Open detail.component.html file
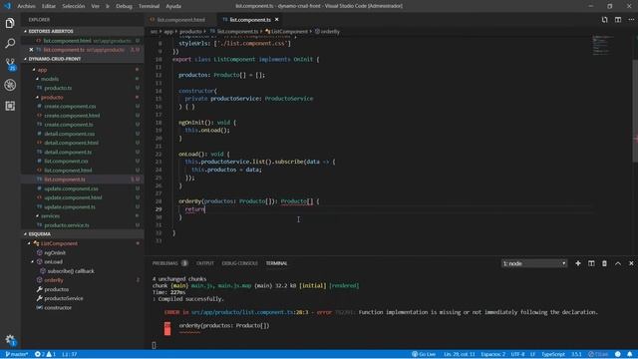 coord(71,143)
